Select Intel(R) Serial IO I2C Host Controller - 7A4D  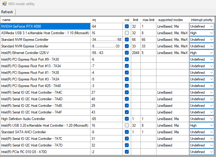(45, 99)
